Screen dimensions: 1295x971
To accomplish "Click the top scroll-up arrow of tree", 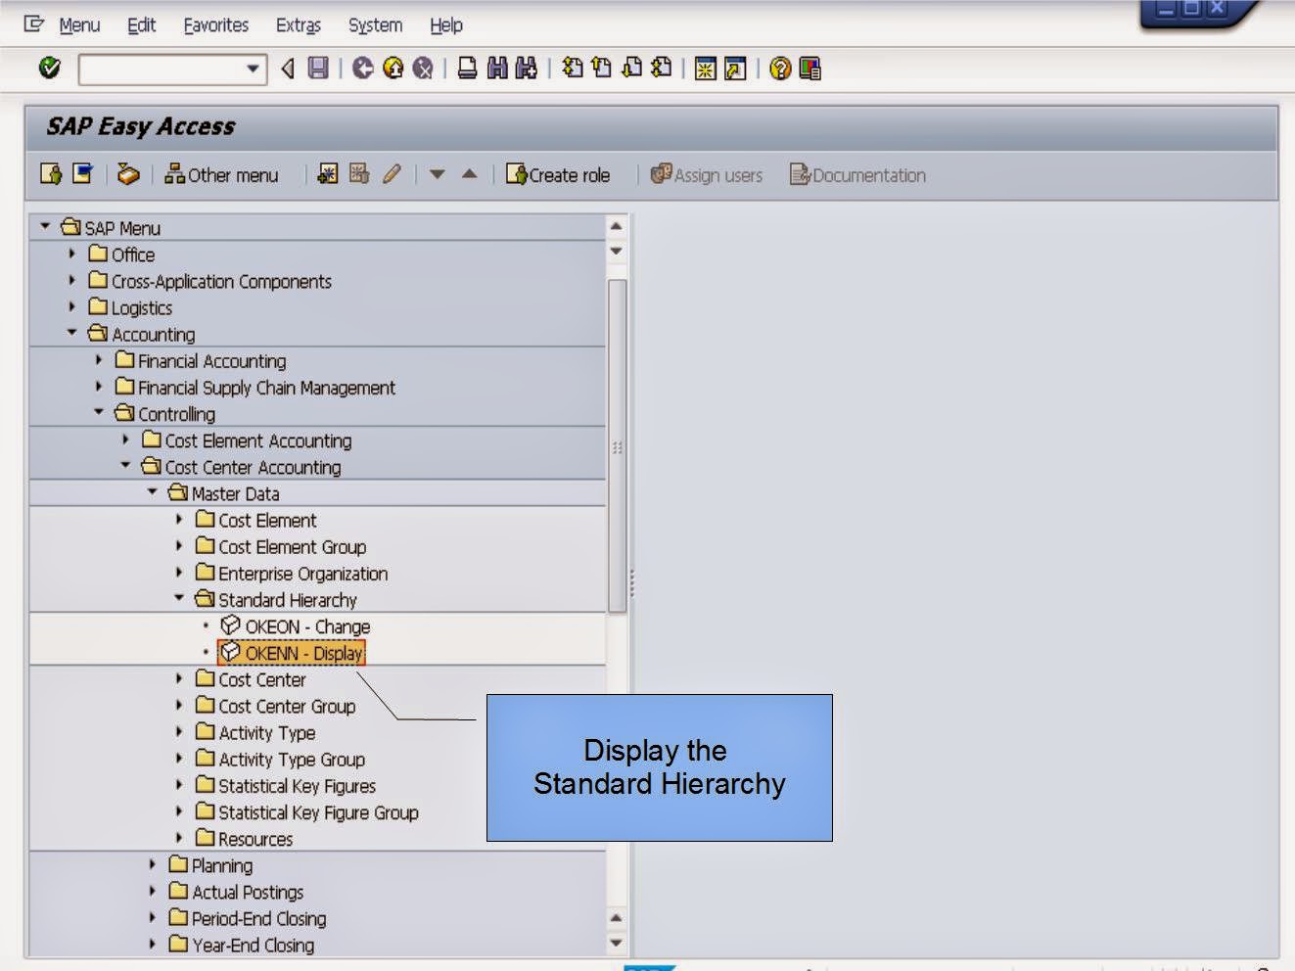I will pos(616,226).
